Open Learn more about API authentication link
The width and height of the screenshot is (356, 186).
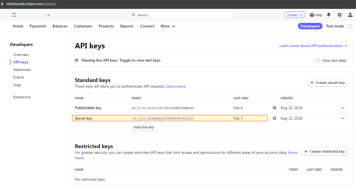tap(313, 46)
